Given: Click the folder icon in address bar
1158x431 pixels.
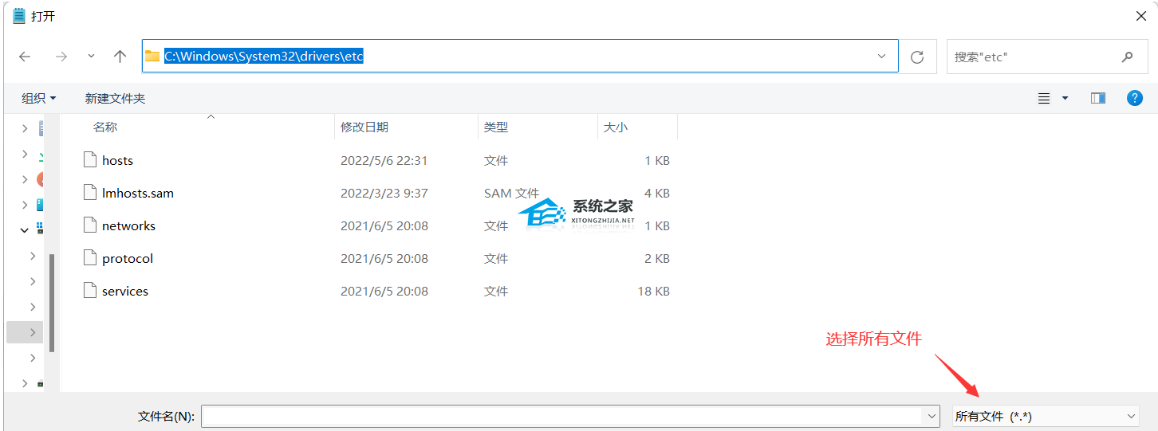Looking at the screenshot, I should click(x=152, y=57).
